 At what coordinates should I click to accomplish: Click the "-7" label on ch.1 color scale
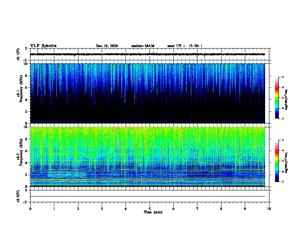[282, 119]
